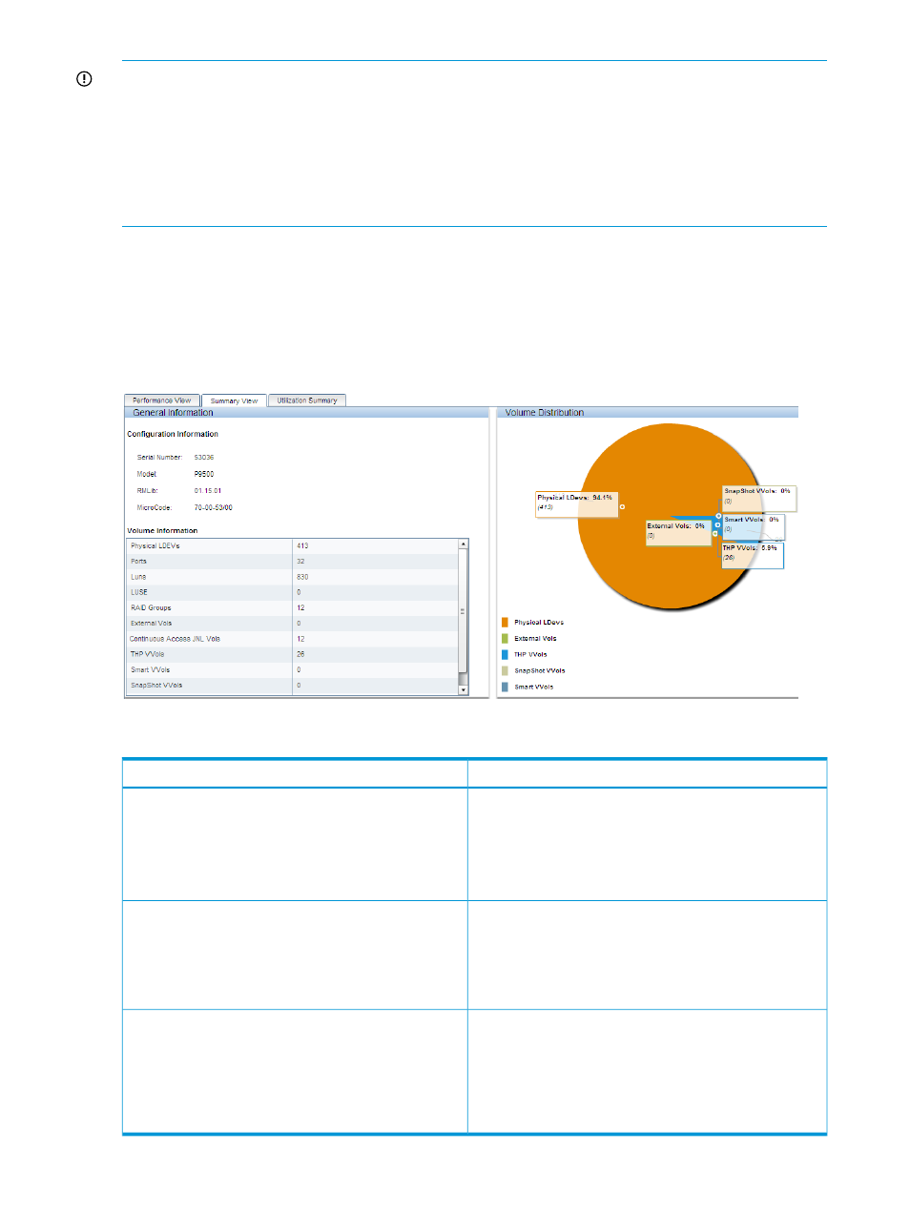Click the volume table scroll-up arrow
Image resolution: width=910 pixels, height=1211 pixels.
pos(464,544)
